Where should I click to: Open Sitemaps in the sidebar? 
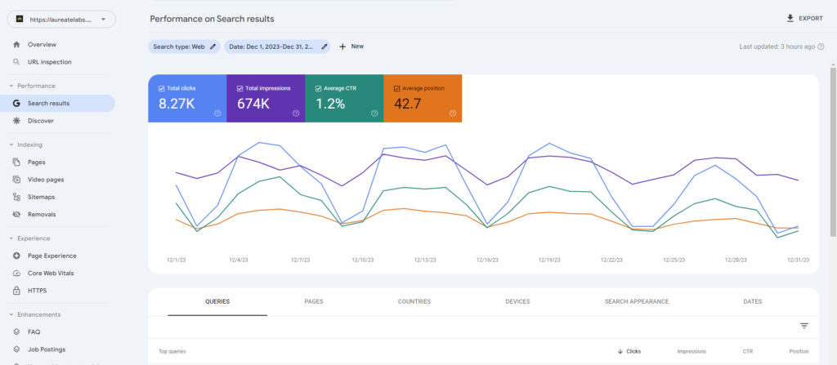(x=41, y=197)
